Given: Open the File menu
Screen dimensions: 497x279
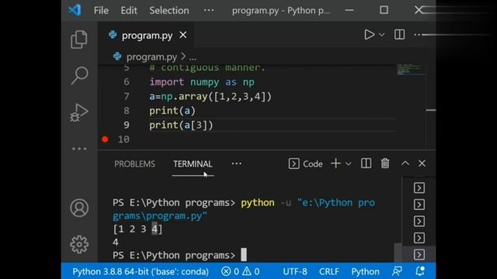Looking at the screenshot, I should click(x=101, y=10).
